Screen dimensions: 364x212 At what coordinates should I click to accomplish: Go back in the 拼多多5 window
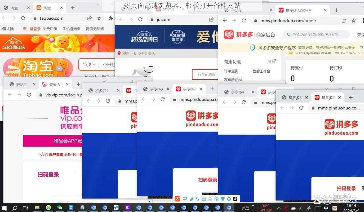tap(282, 108)
